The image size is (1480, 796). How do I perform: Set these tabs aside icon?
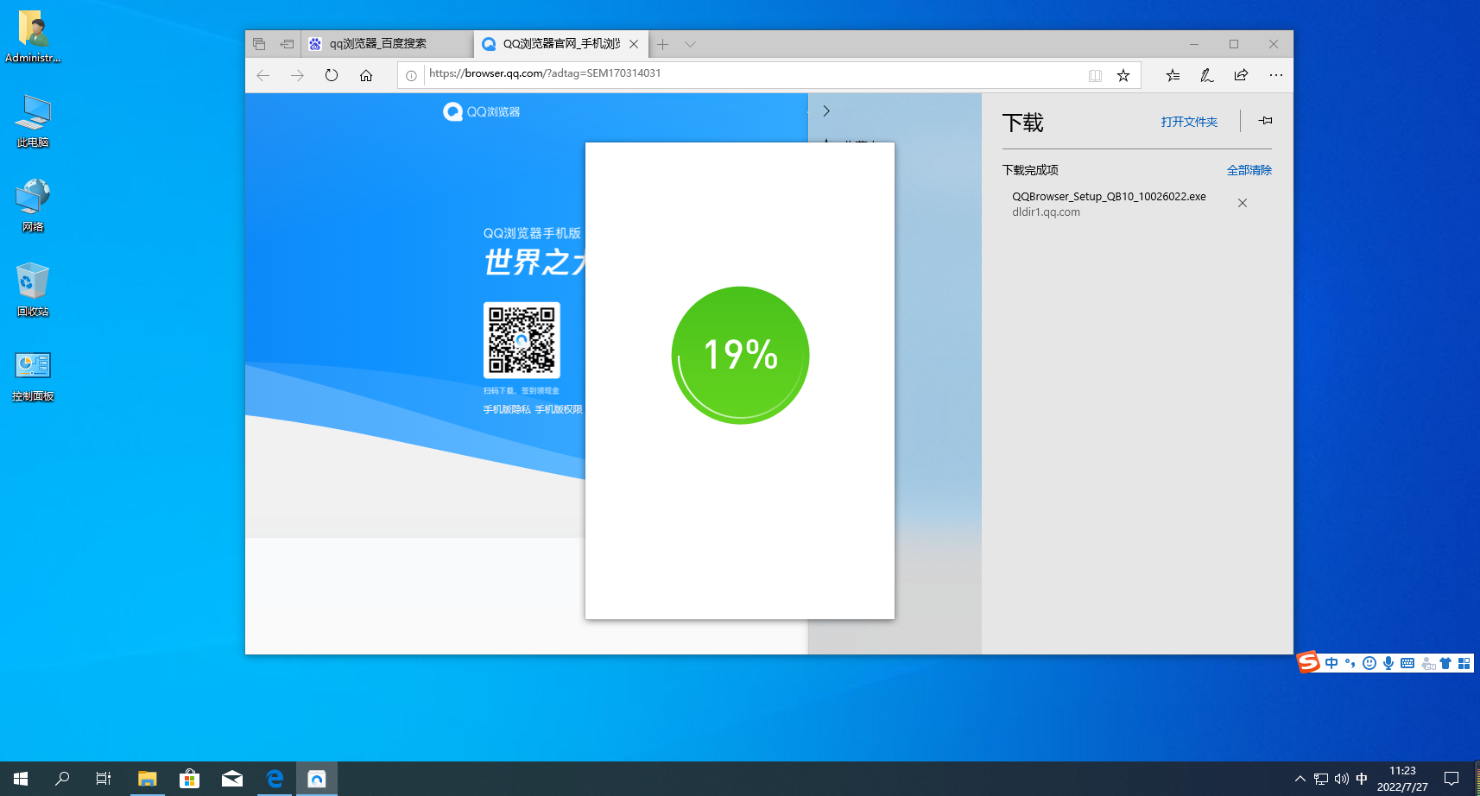click(x=288, y=44)
